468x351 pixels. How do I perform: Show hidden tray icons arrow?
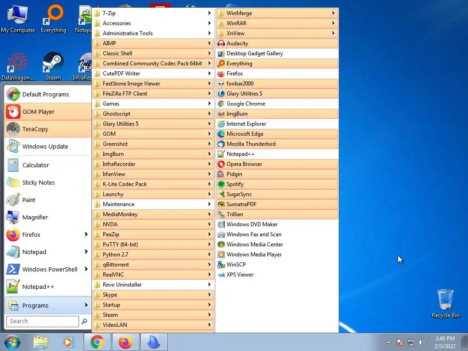click(x=388, y=342)
